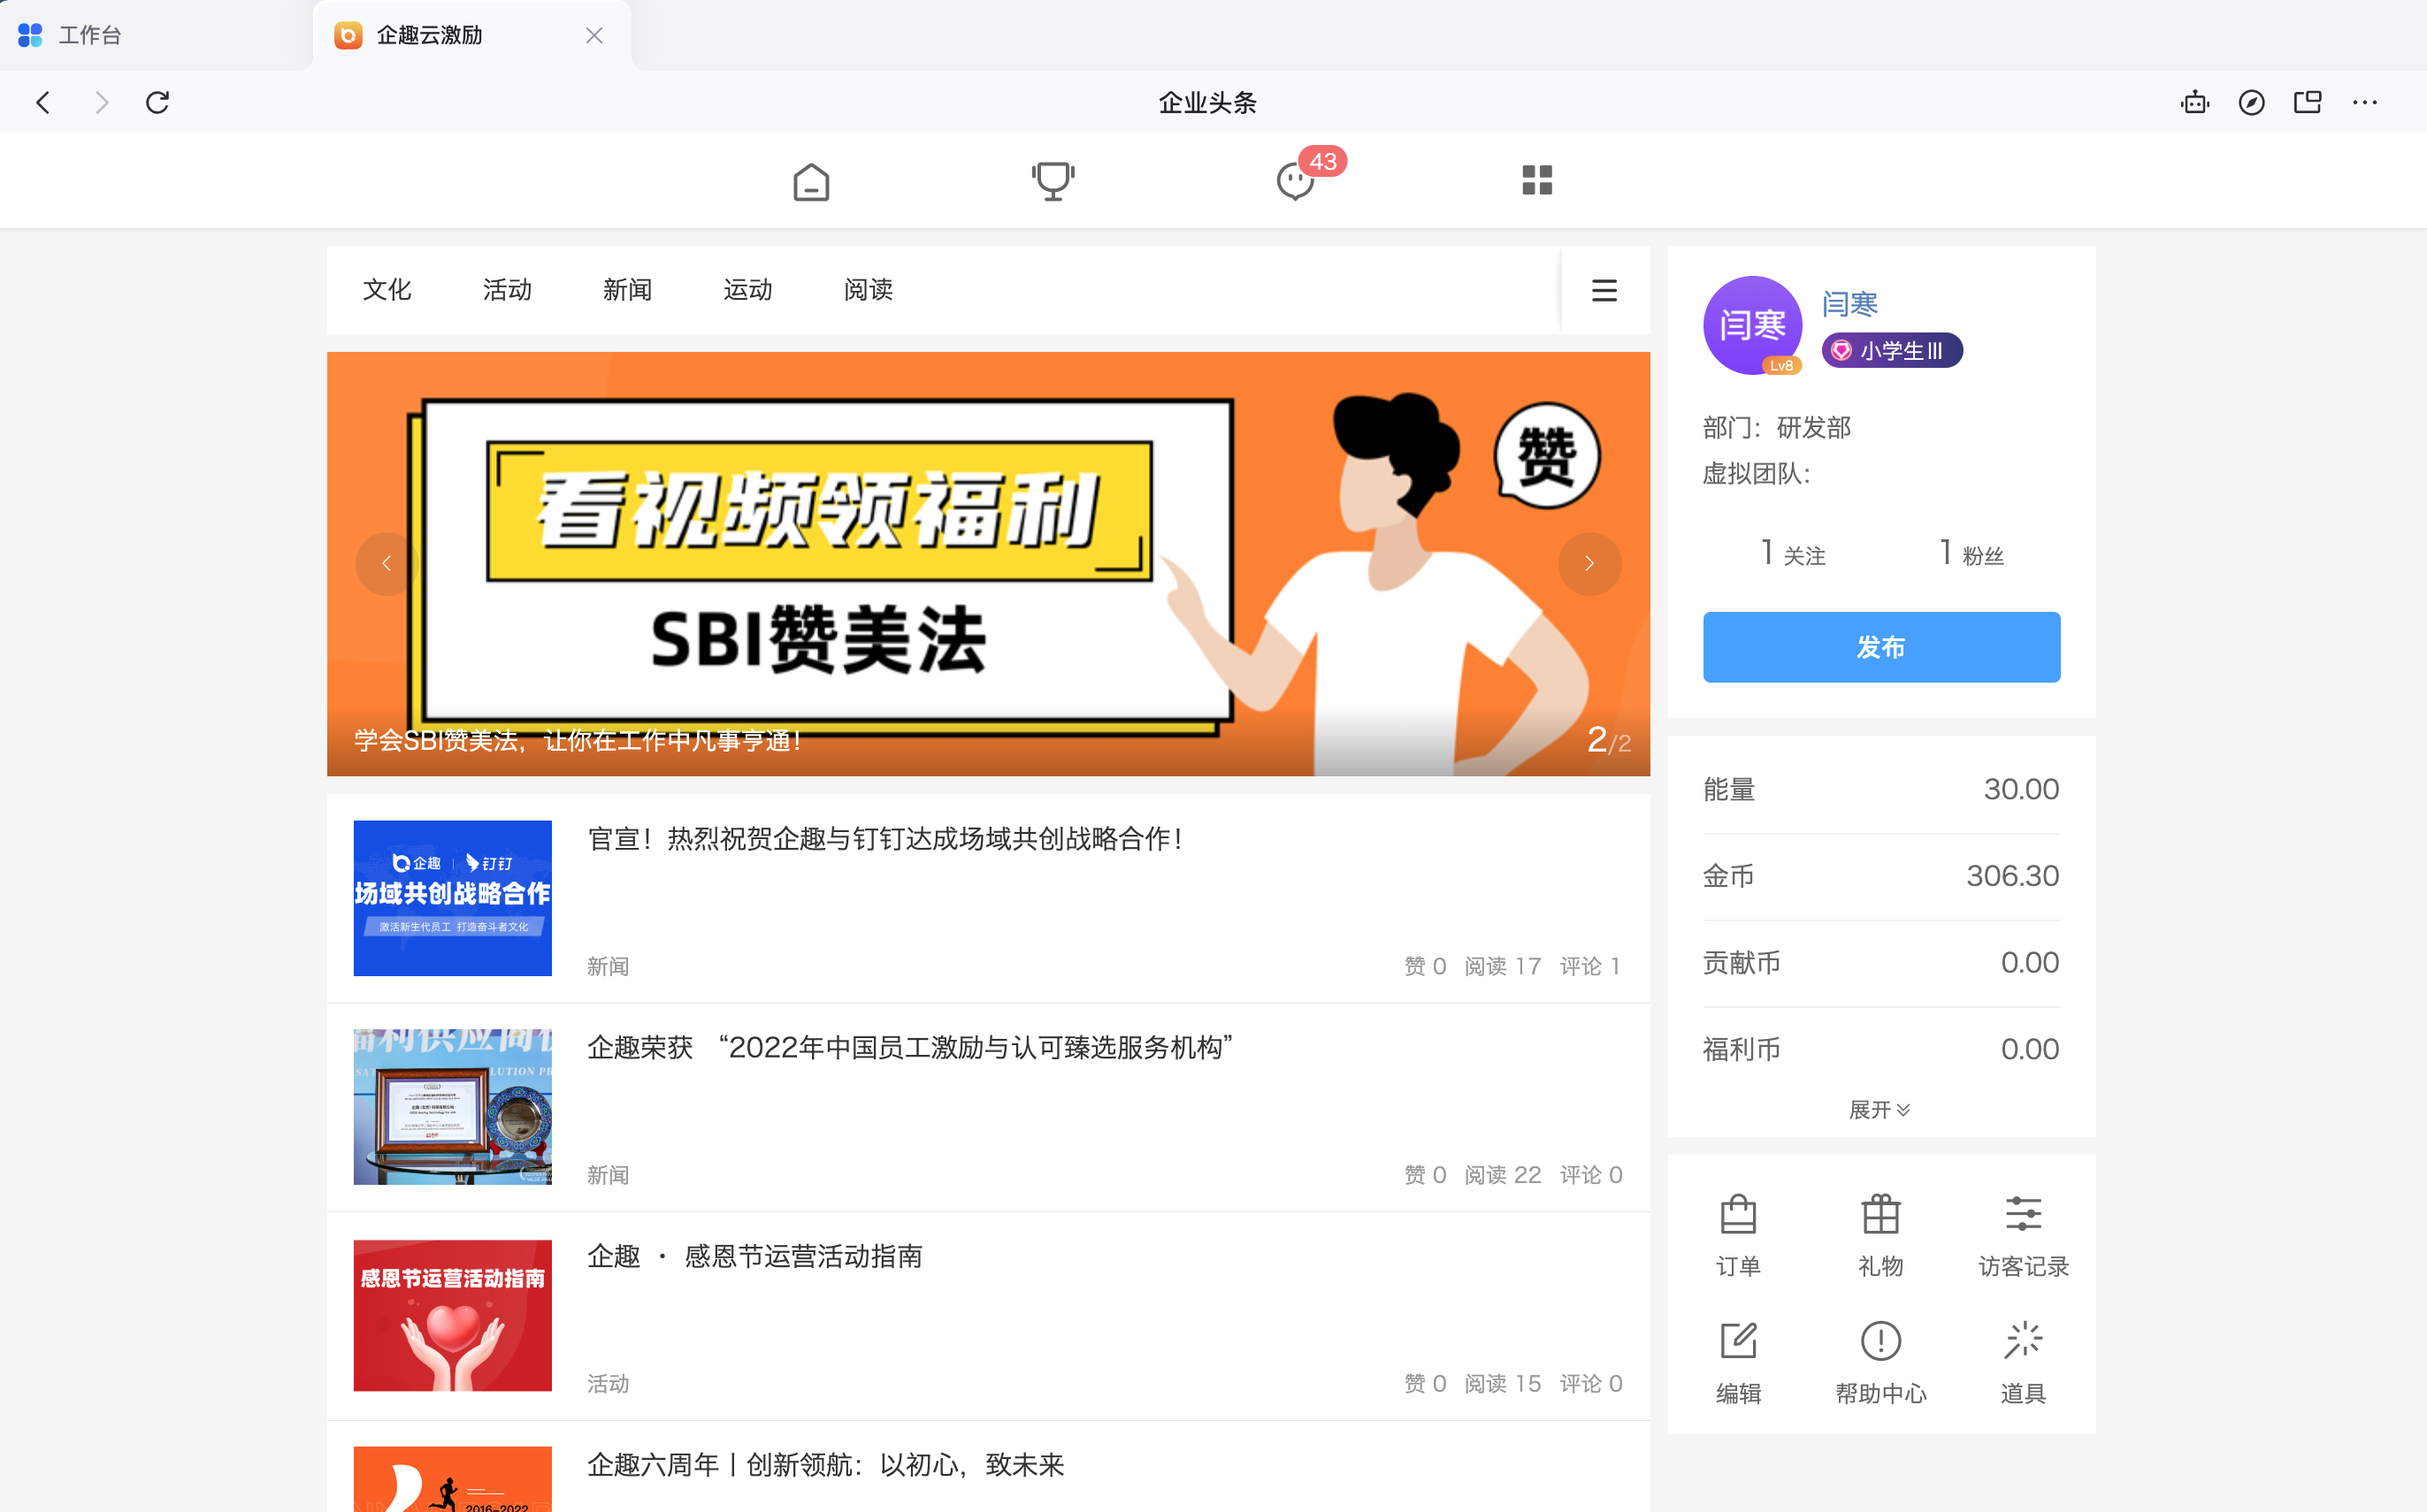
Task: Switch to the 工作台 window tab
Action: (156, 35)
